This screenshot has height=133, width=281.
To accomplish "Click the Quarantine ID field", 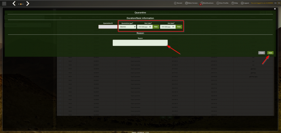I will pyautogui.click(x=108, y=27).
